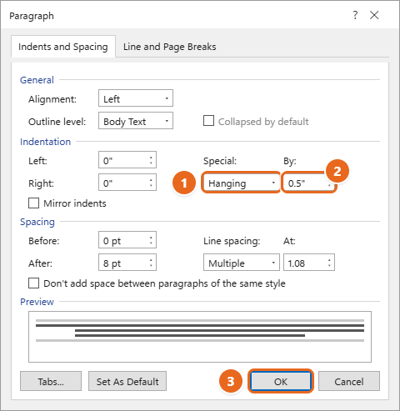The height and width of the screenshot is (411, 400).
Task: Confirm with the OK button
Action: coord(281,381)
